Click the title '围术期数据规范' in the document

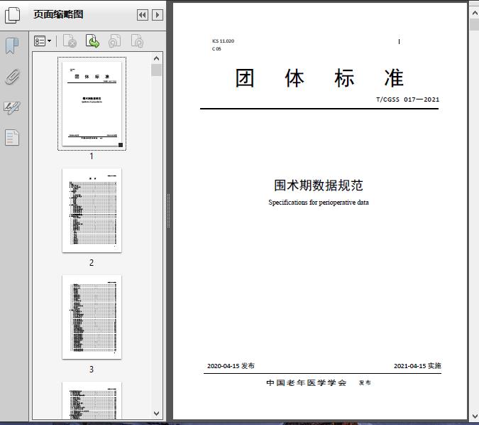pos(319,185)
